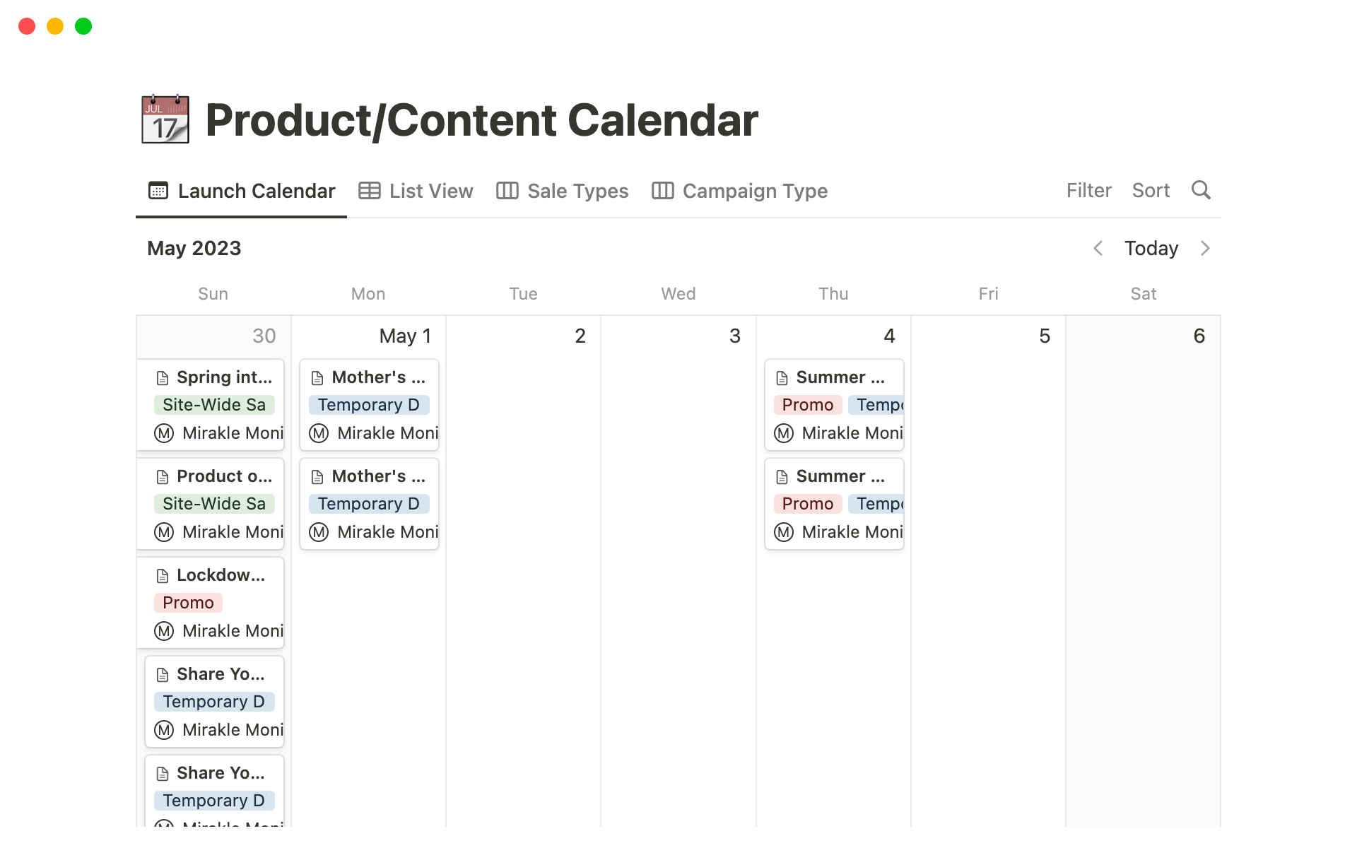Click the page icon on Lockdown card
1357x848 pixels.
(x=163, y=576)
